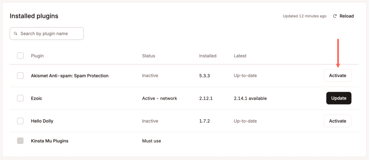Click the Installed column header
This screenshot has height=160, width=369.
click(208, 56)
